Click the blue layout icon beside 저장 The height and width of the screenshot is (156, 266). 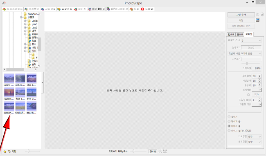257,20
